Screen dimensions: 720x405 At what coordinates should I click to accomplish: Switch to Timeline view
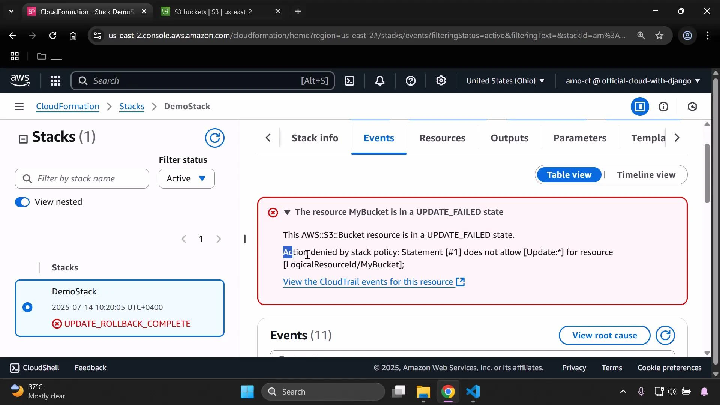(x=646, y=174)
